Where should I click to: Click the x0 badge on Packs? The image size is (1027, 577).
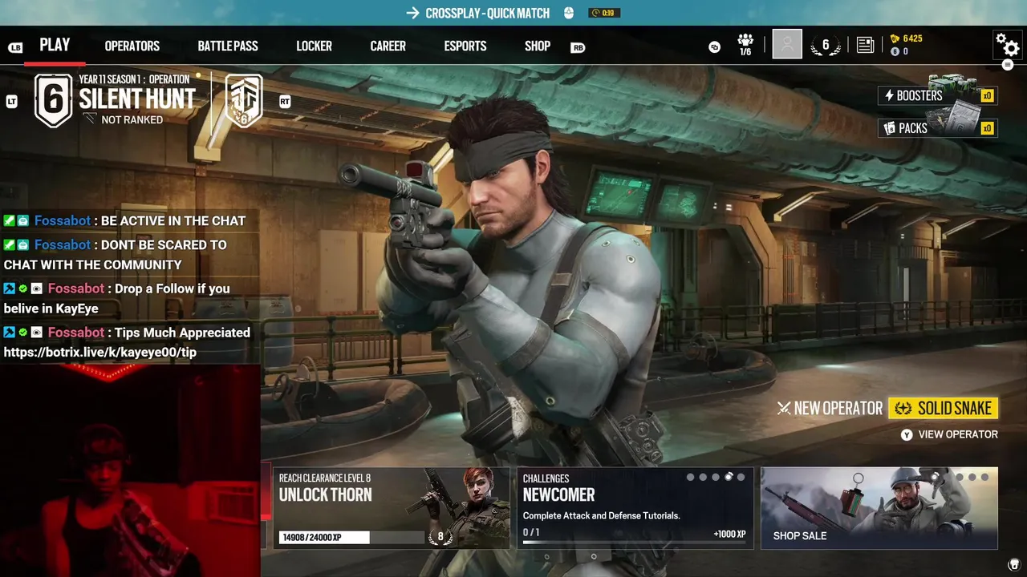tap(987, 128)
